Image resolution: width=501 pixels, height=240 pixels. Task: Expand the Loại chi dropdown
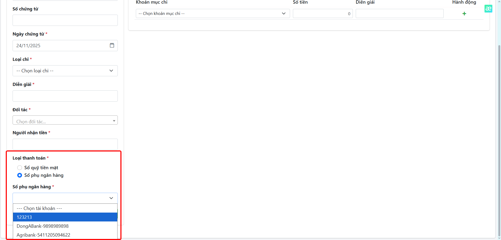(65, 71)
